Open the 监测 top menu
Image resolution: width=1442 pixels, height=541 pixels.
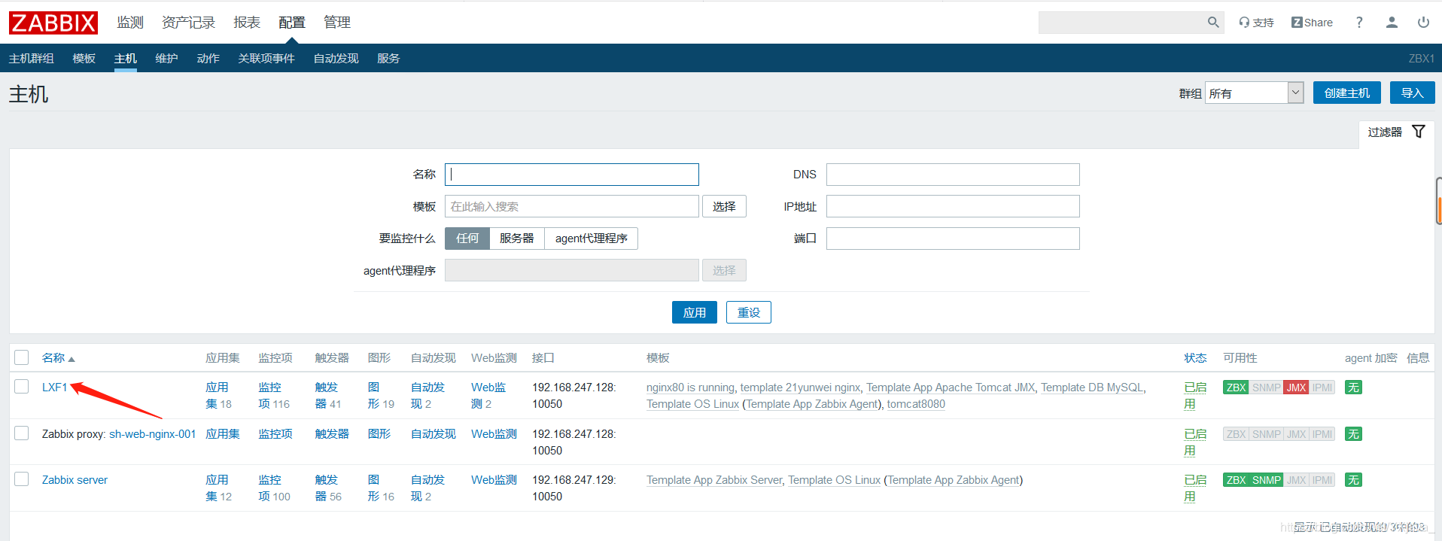130,23
